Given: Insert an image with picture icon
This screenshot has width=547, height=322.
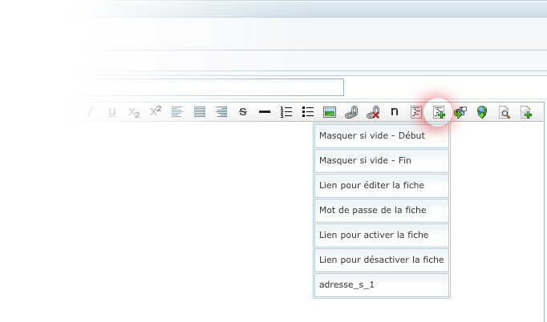Looking at the screenshot, I should tap(329, 112).
